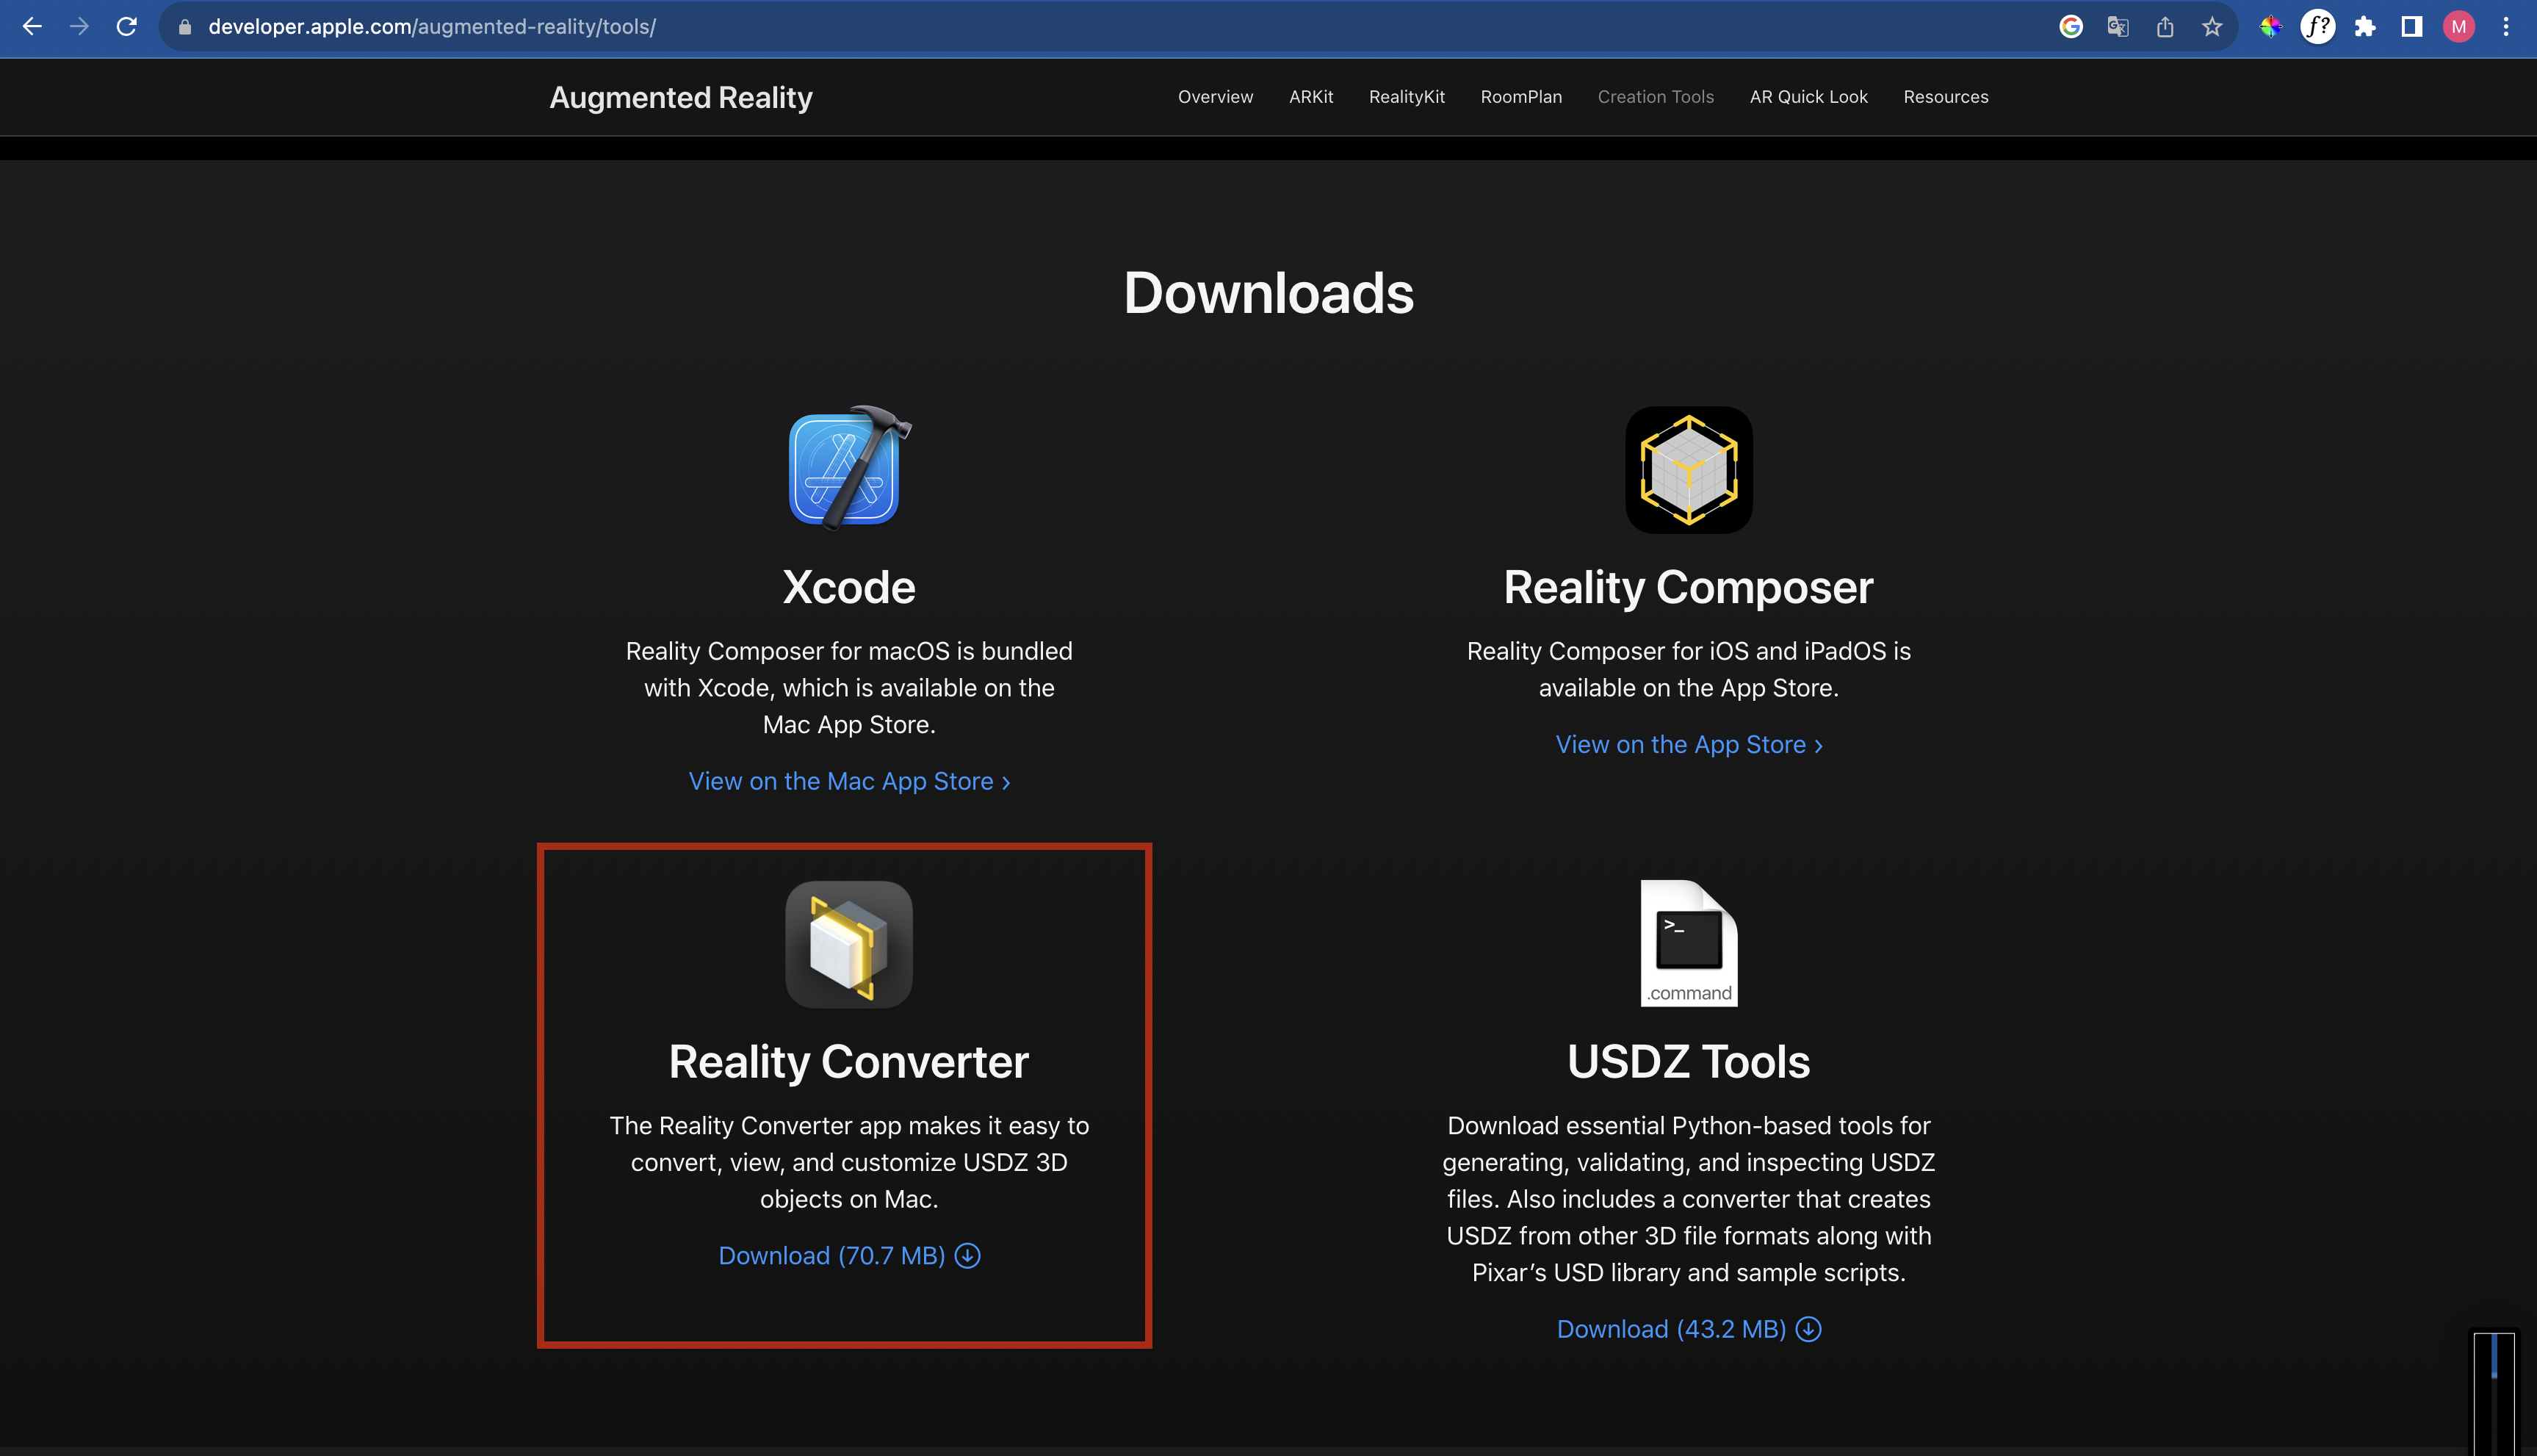The height and width of the screenshot is (1456, 2537).
Task: Reload the page with the refresh icon
Action: coord(127,27)
